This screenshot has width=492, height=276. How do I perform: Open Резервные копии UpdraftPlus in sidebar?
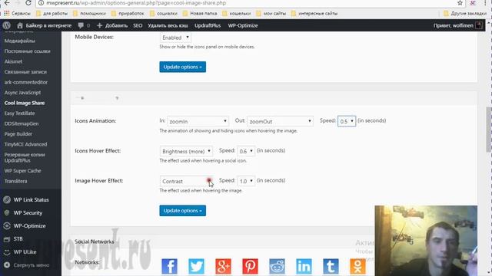point(25,157)
